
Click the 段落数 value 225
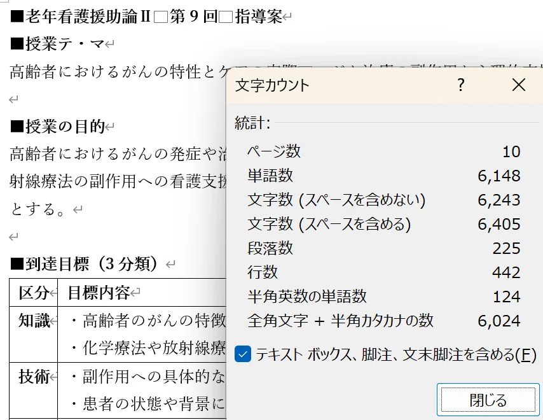point(506,248)
